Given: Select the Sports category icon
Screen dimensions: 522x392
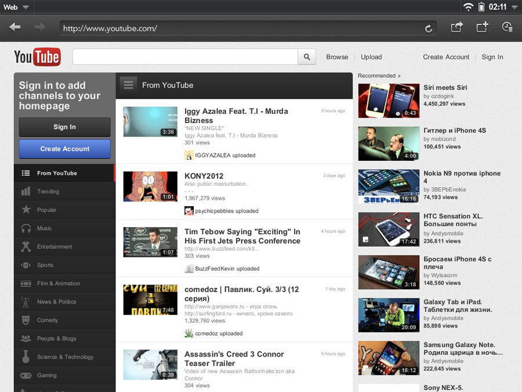Looking at the screenshot, I should click(26, 265).
